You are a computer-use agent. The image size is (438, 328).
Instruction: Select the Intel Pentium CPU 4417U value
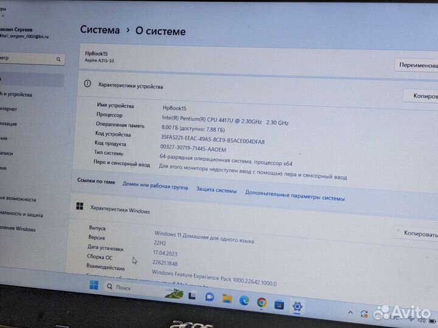pos(225,120)
